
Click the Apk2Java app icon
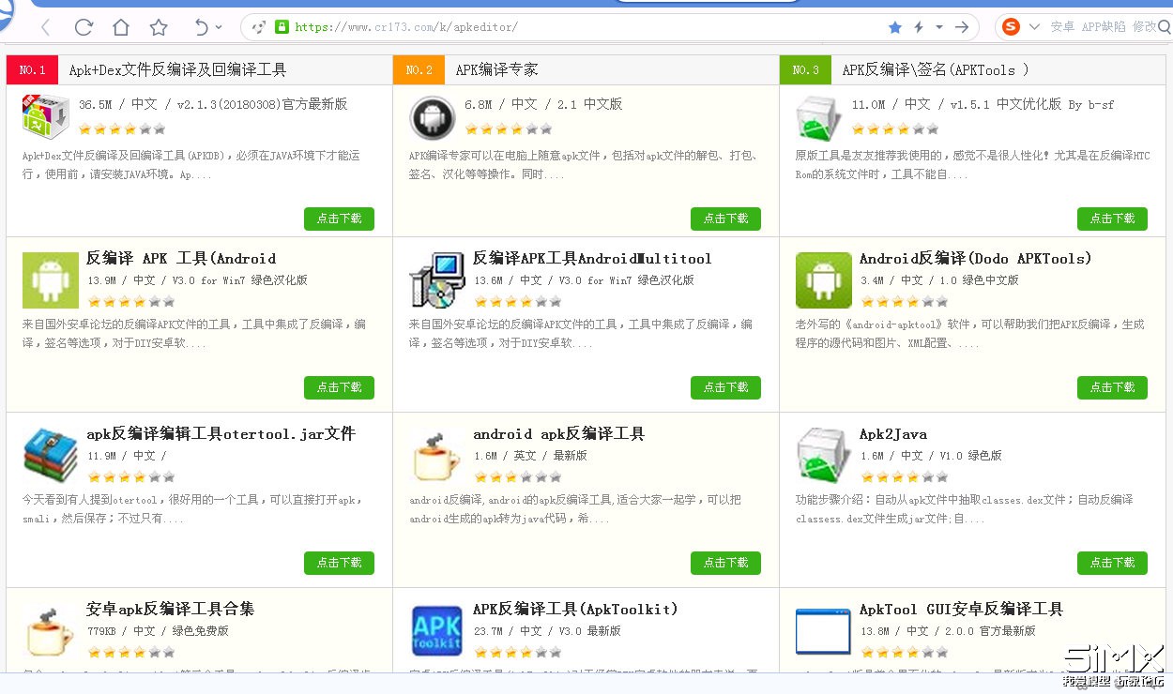pyautogui.click(x=824, y=456)
